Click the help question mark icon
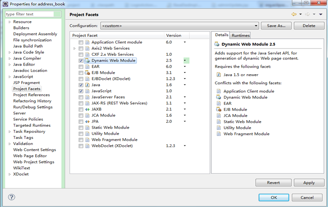 (11, 197)
